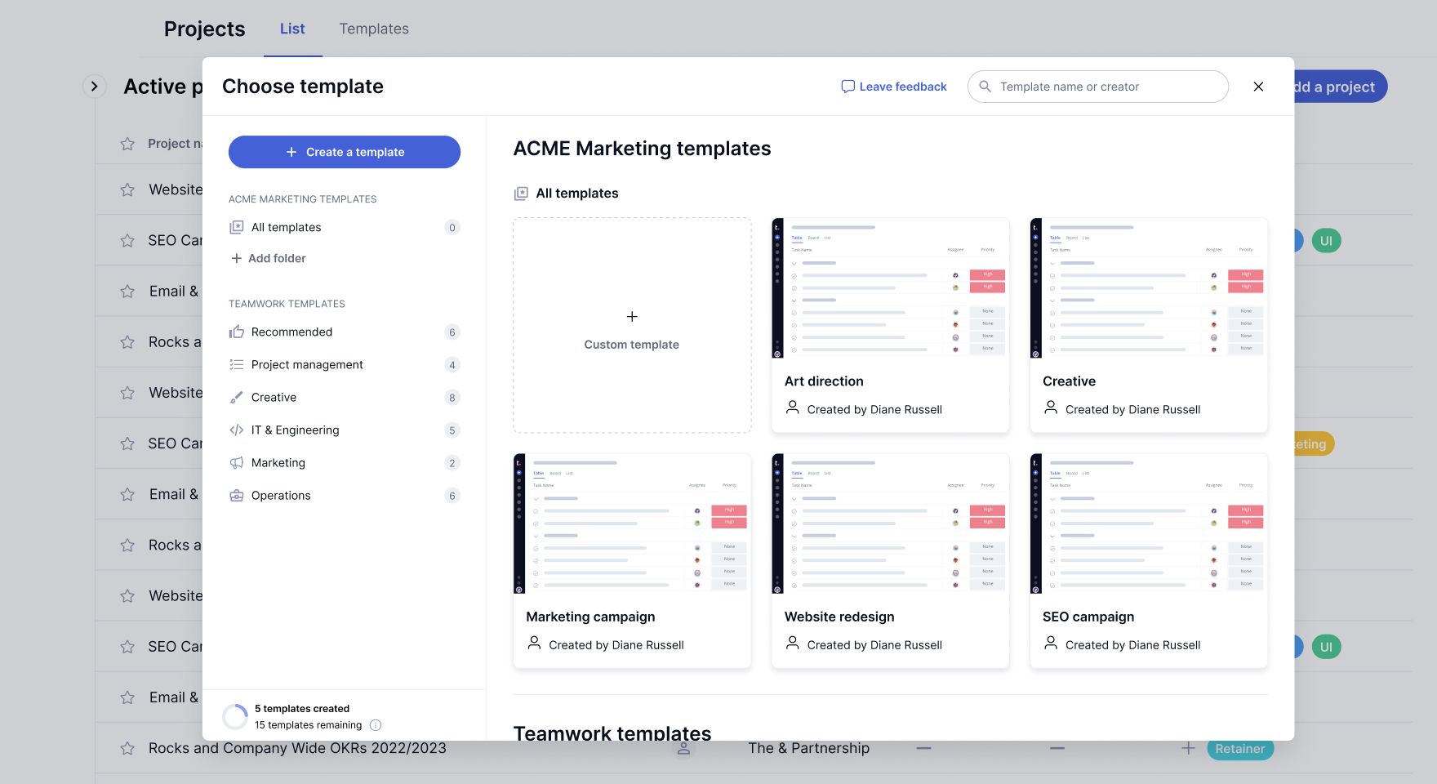
Task: Open Project management via its list icon
Action: click(x=237, y=364)
